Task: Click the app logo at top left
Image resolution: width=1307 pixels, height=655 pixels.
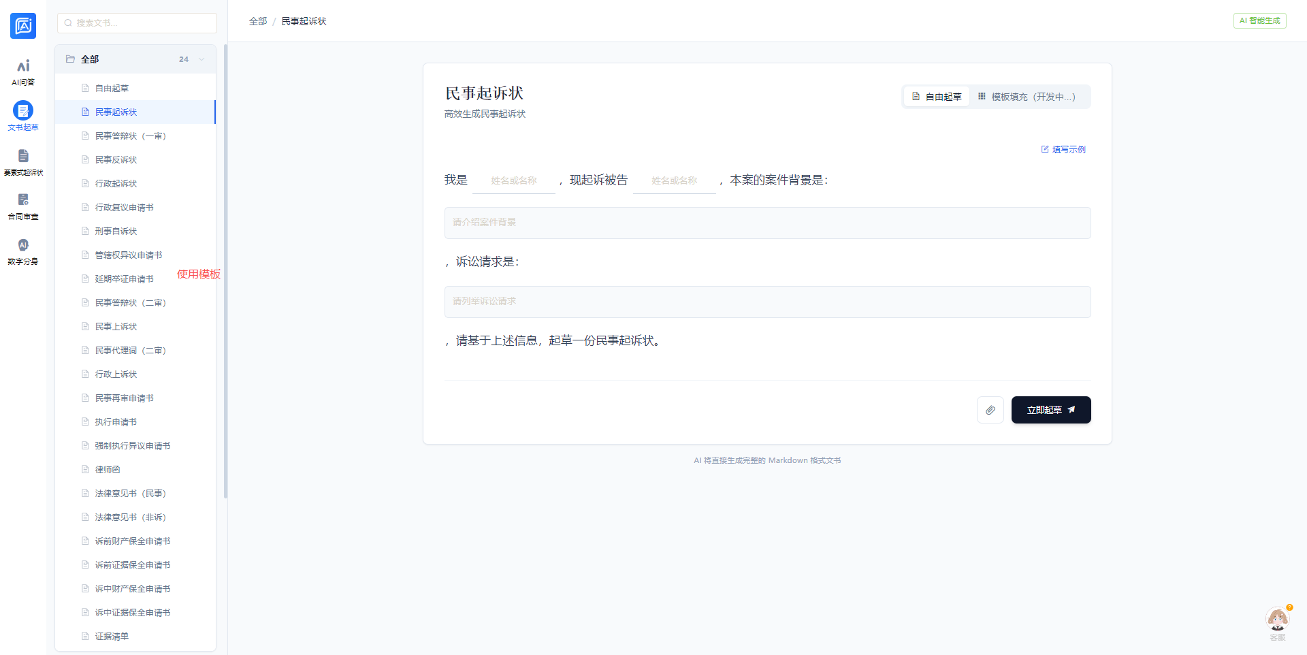Action: point(23,26)
